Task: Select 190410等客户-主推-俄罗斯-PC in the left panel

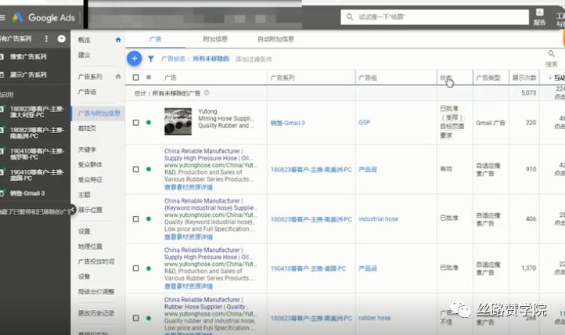Action: click(37, 154)
